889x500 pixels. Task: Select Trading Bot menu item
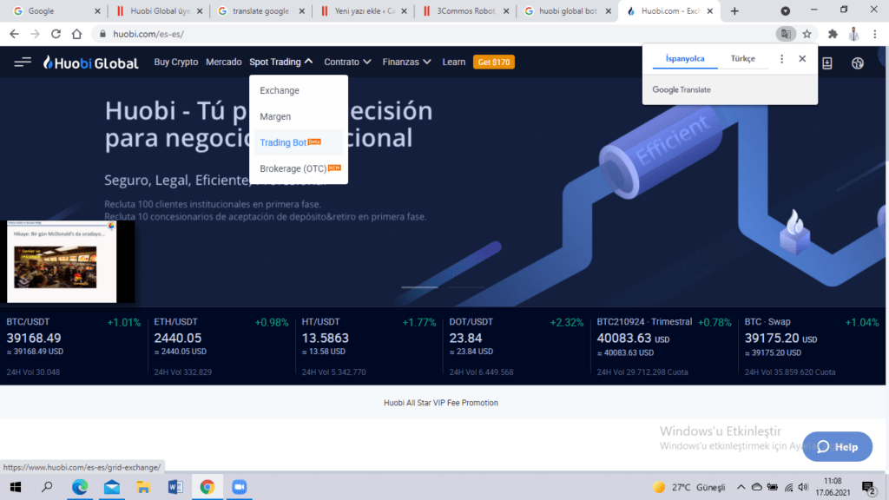(x=299, y=142)
